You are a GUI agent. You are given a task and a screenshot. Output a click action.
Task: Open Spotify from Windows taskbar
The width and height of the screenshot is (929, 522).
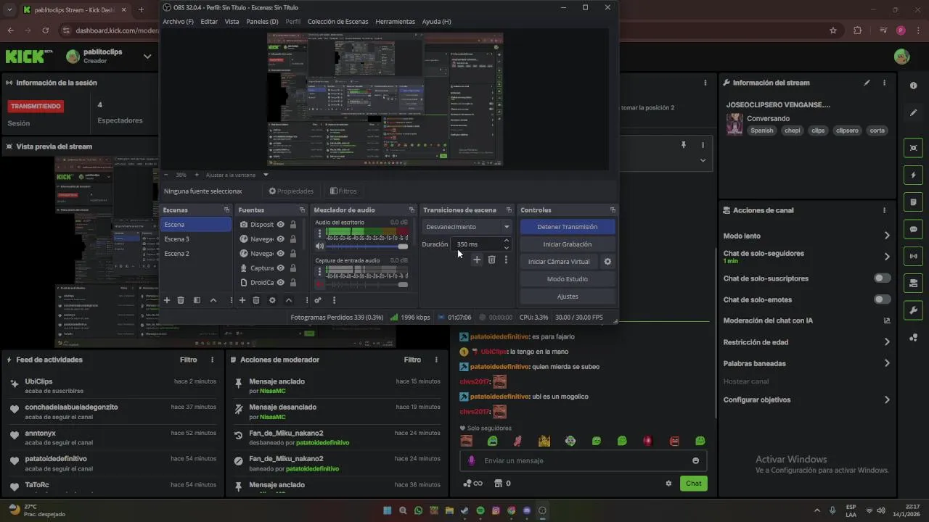click(x=480, y=510)
